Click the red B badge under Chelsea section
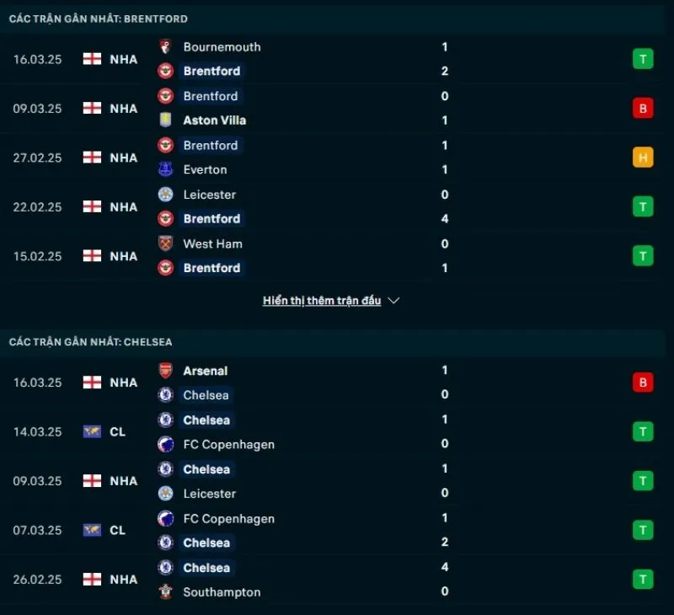This screenshot has height=615, width=674. click(x=642, y=382)
